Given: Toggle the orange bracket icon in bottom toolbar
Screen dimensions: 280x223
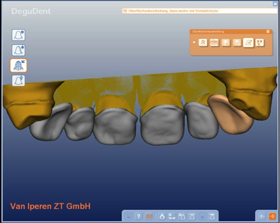Looking at the screenshot, I should pos(149,216).
